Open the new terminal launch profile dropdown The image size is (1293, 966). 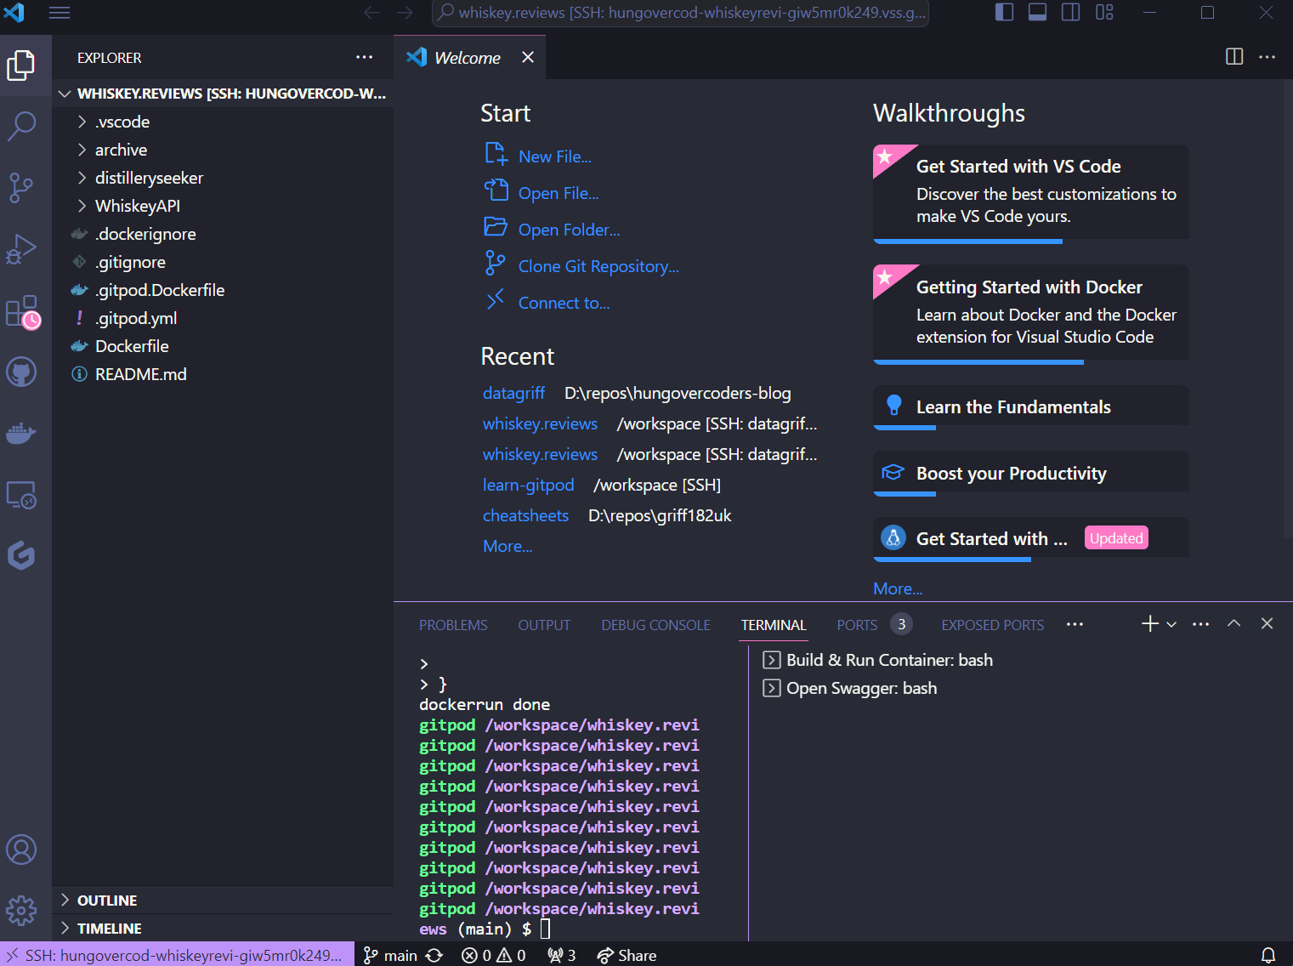pos(1171,624)
